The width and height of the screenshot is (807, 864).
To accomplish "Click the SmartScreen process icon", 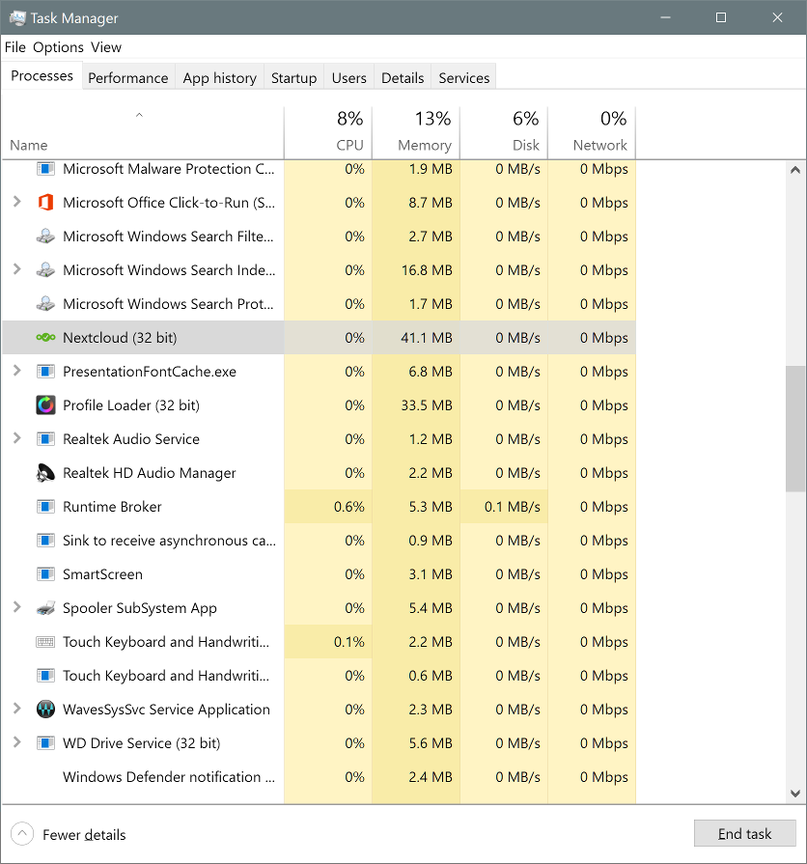I will tap(45, 574).
